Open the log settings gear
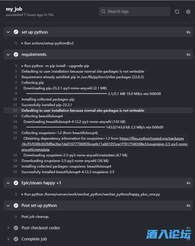Image resolution: width=195 pixels, height=246 pixels. (x=188, y=12)
